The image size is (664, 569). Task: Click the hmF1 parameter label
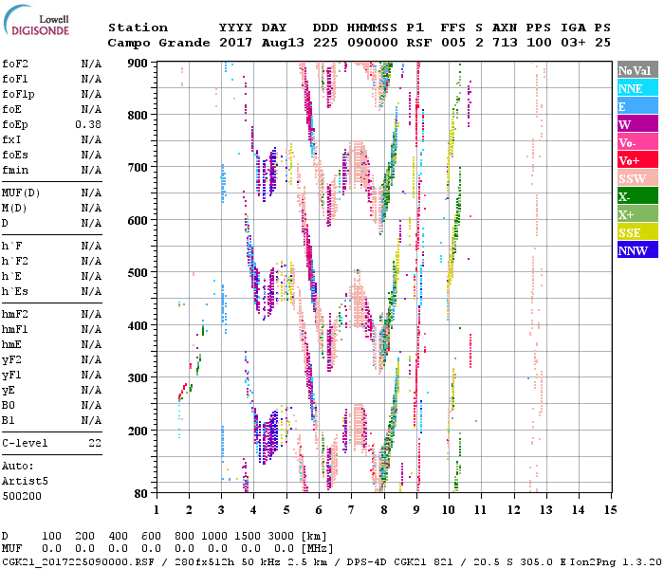point(15,329)
